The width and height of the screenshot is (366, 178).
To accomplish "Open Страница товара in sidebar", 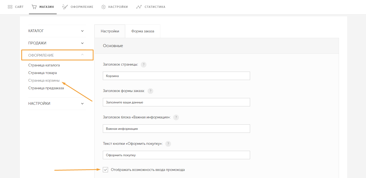I will pos(43,73).
